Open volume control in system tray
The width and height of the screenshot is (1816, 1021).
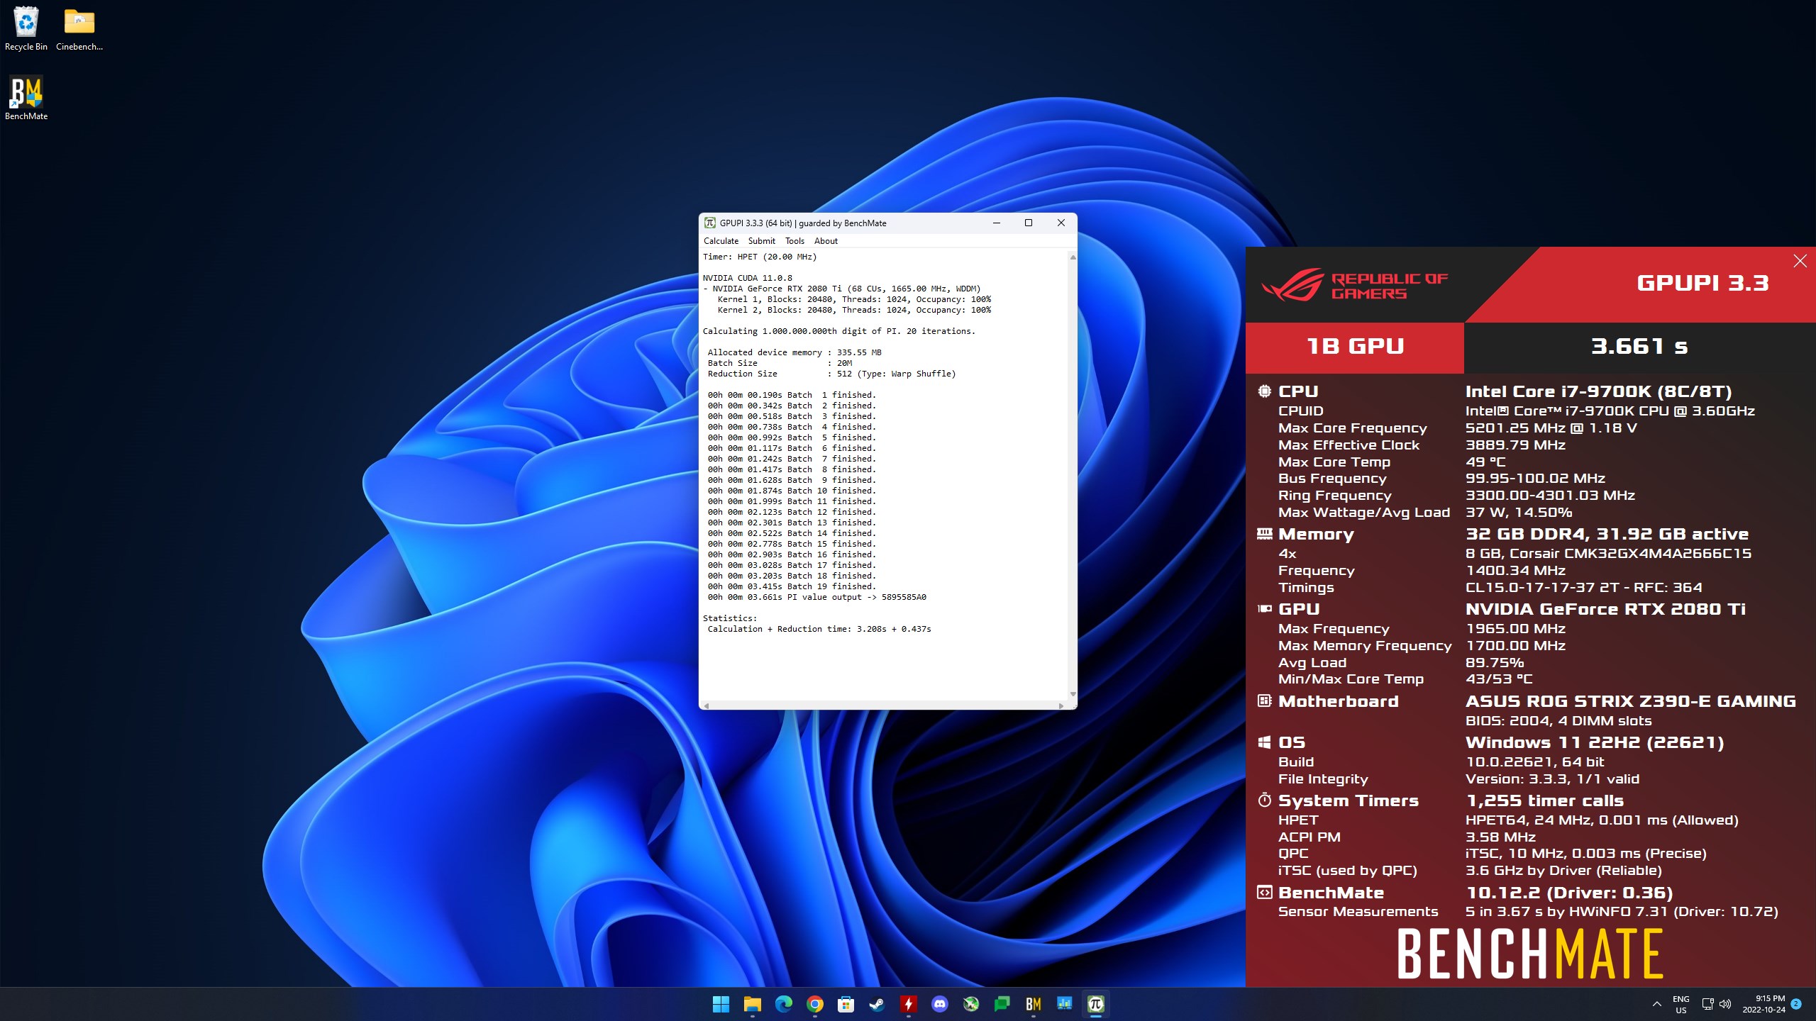[1725, 1004]
